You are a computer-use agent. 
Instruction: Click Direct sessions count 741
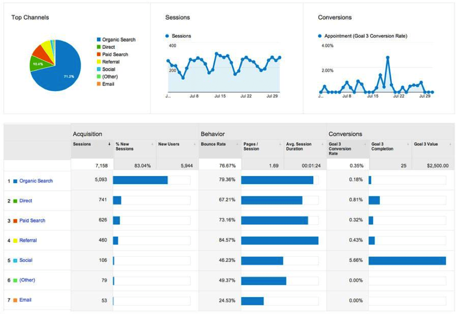pos(103,200)
